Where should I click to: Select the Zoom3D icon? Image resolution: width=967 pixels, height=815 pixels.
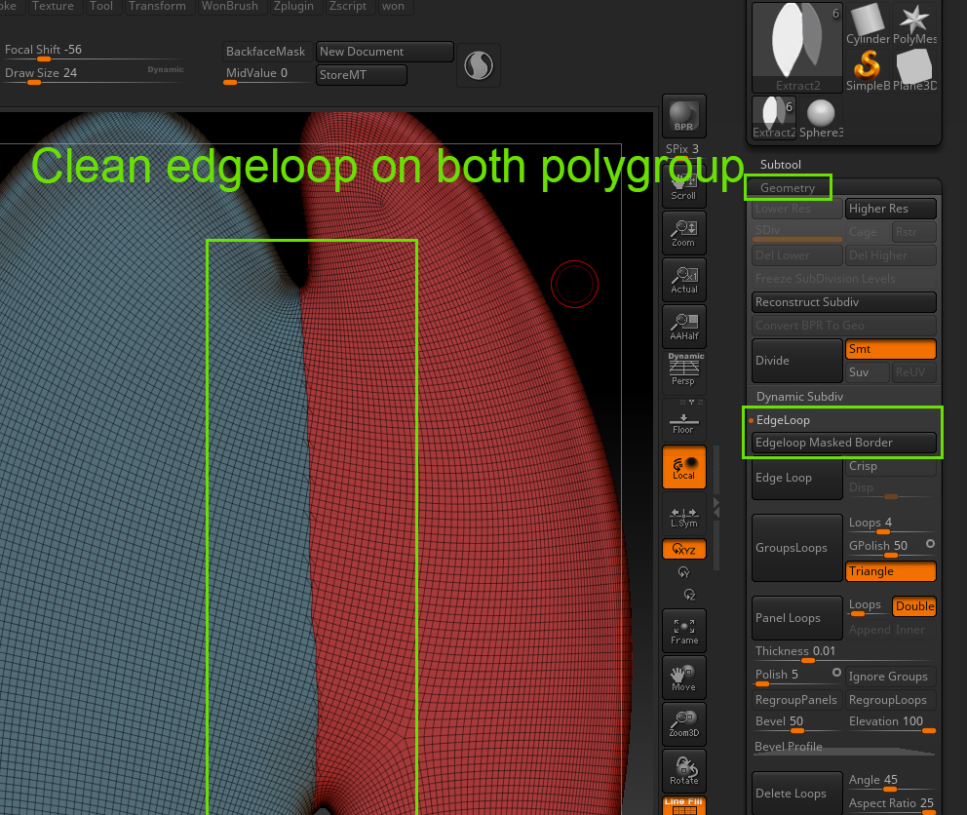click(x=683, y=723)
